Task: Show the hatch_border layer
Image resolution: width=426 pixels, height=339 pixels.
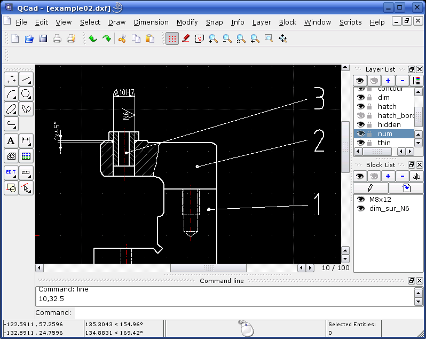Action: (x=361, y=116)
